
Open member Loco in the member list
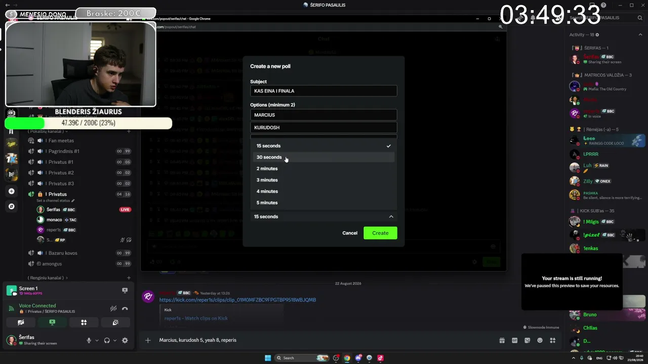(606, 141)
